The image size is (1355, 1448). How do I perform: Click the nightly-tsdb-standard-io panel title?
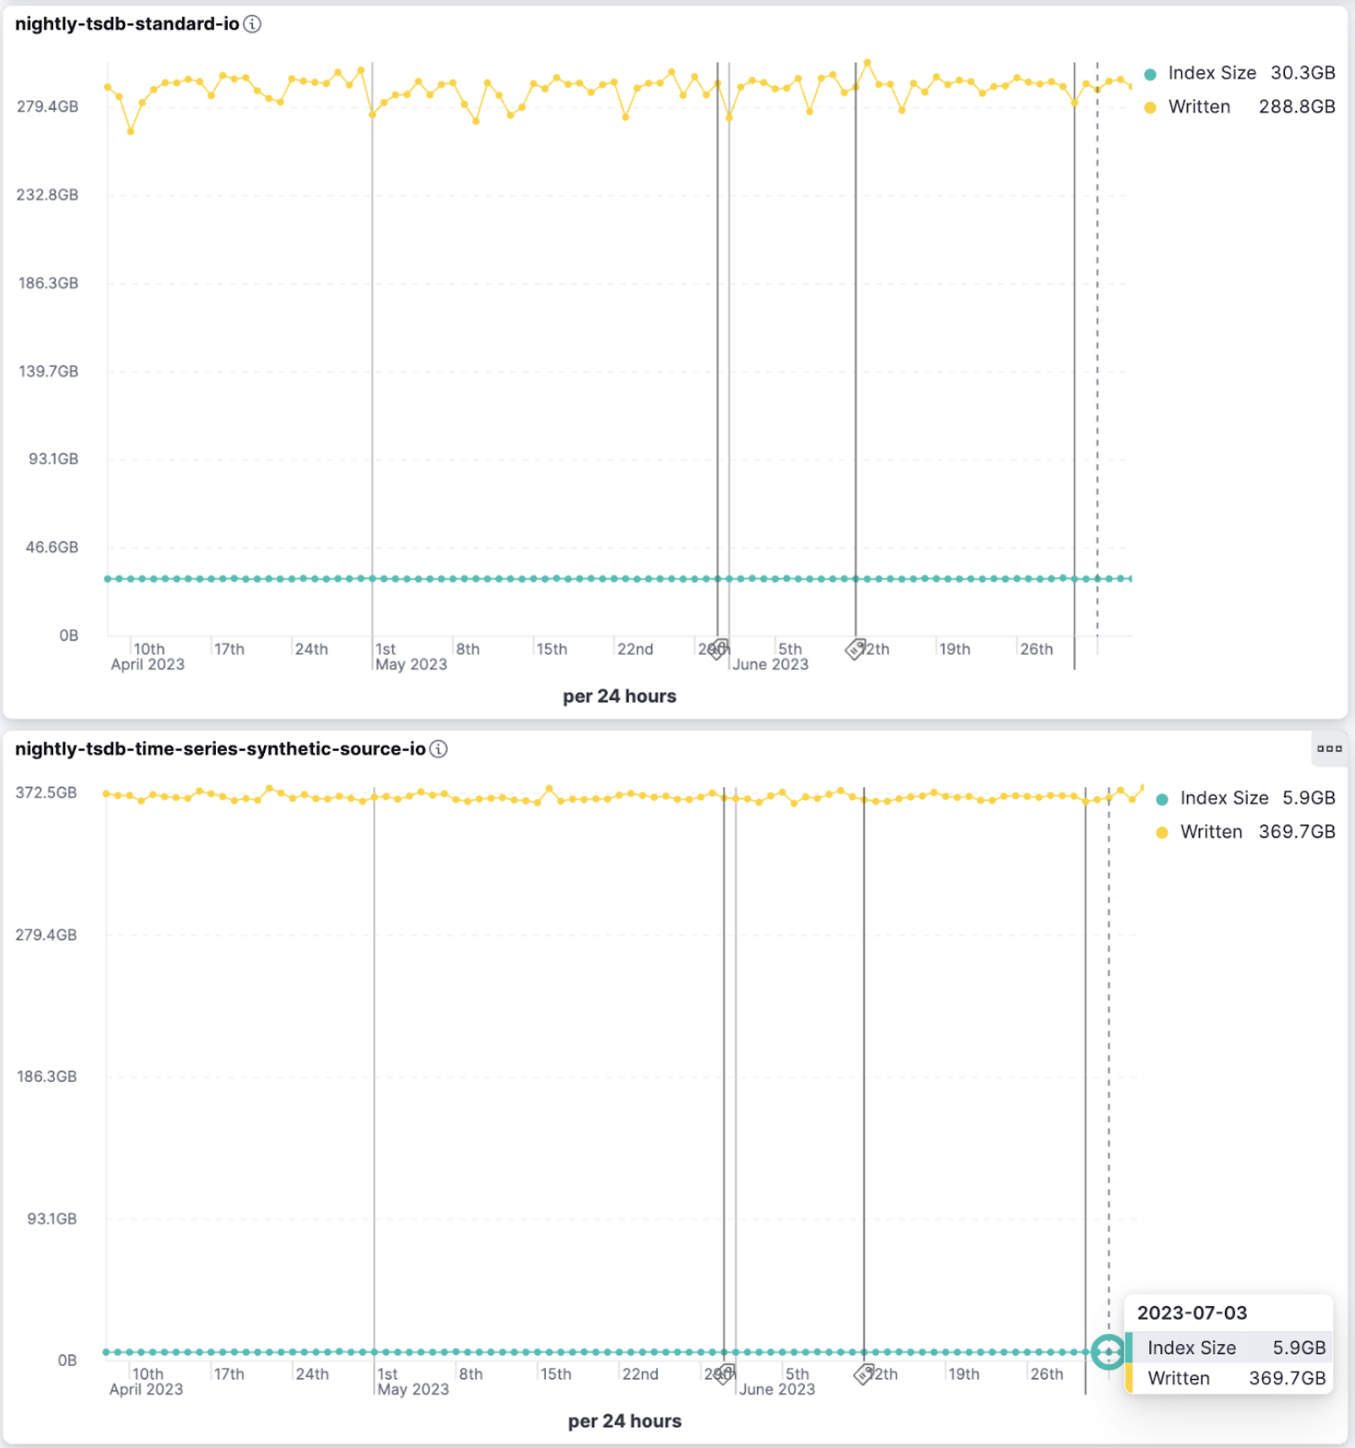point(127,24)
